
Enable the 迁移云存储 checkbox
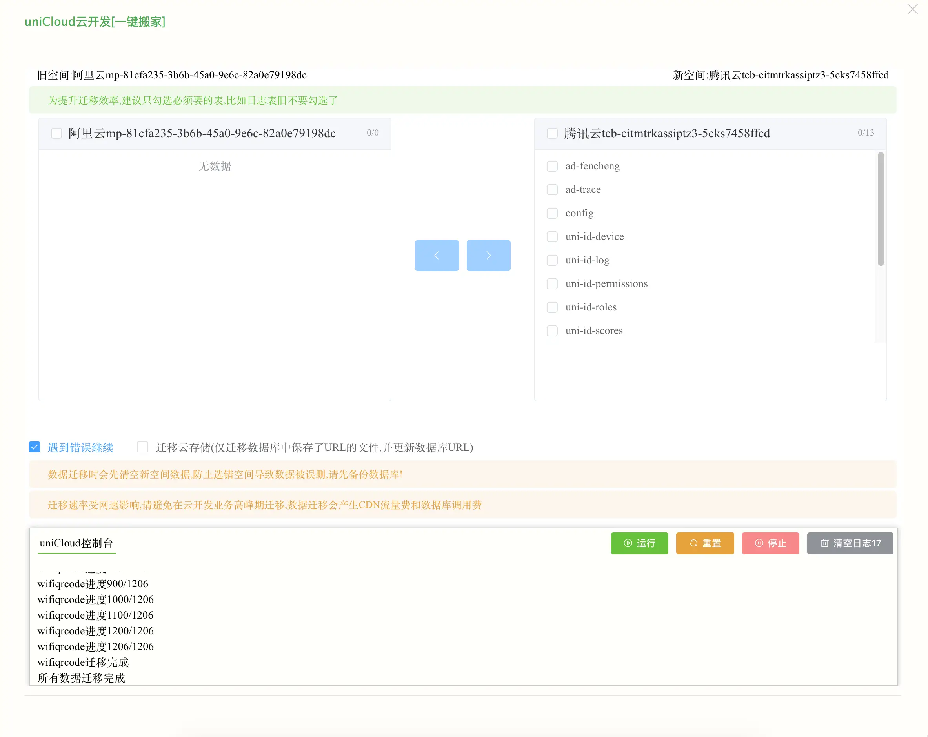[x=142, y=447]
